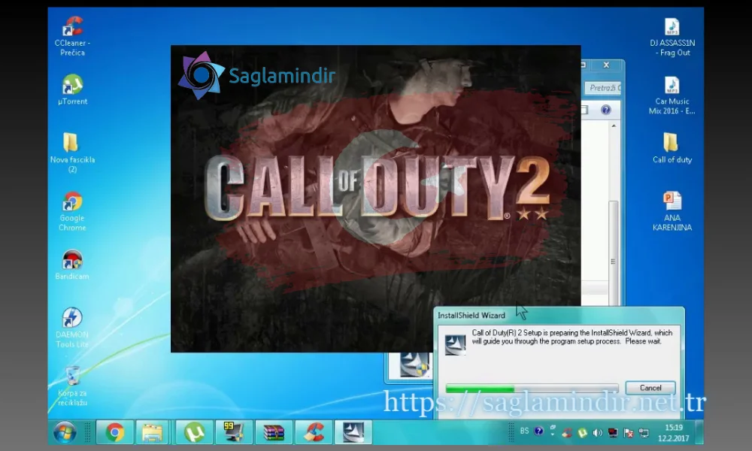Viewport: 752px width, 451px height.
Task: Close the Explorer window behind the splash
Action: tap(606, 65)
